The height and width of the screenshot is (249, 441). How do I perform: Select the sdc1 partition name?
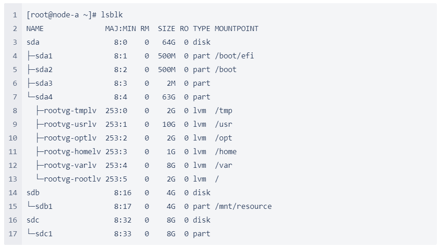(44, 234)
